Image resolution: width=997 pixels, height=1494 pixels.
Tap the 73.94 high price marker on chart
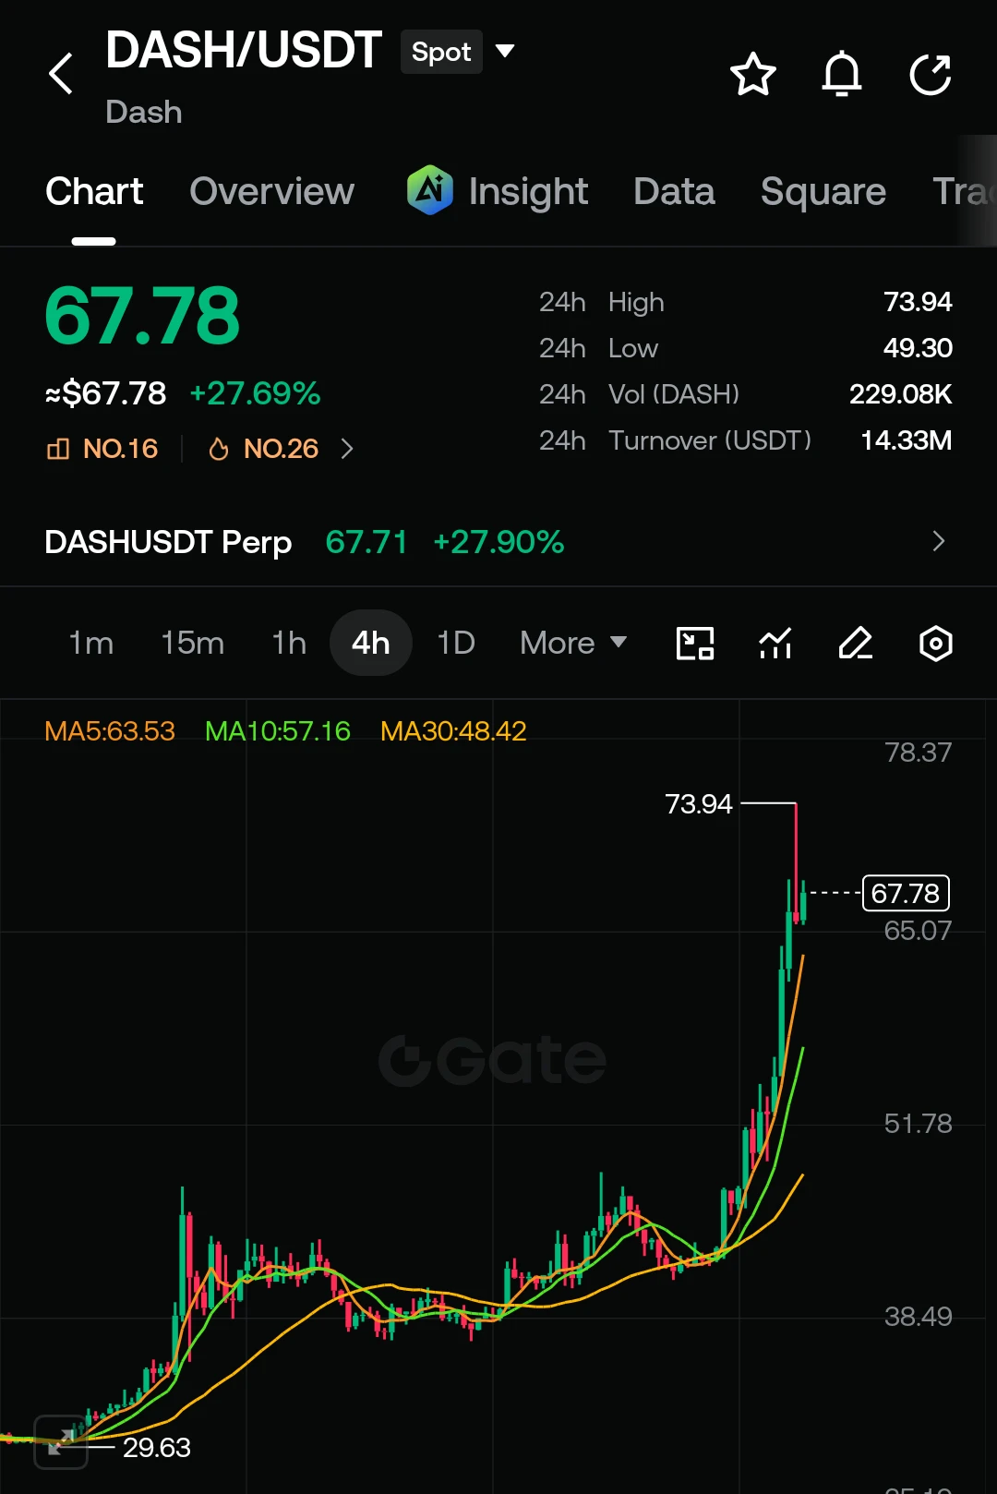(699, 804)
